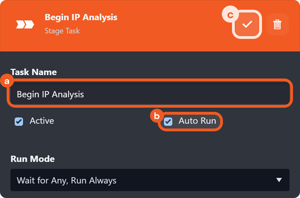
Task: Disable the Auto Run checkbox
Action: pos(168,122)
